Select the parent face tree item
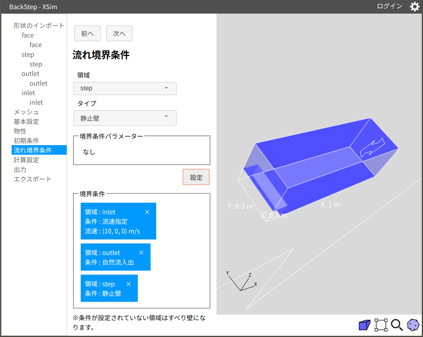This screenshot has height=337, width=423. tap(28, 35)
